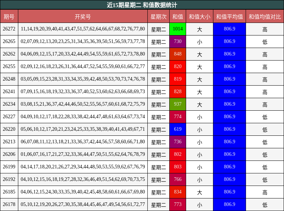Click the 和值 column header
The width and height of the screenshot is (284, 211).
178,16
